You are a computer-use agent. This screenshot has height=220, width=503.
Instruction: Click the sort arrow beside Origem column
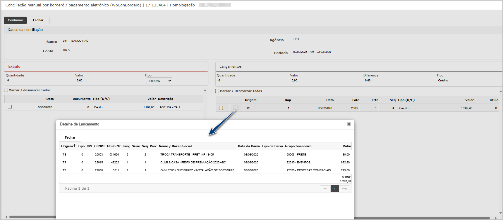[75, 146]
